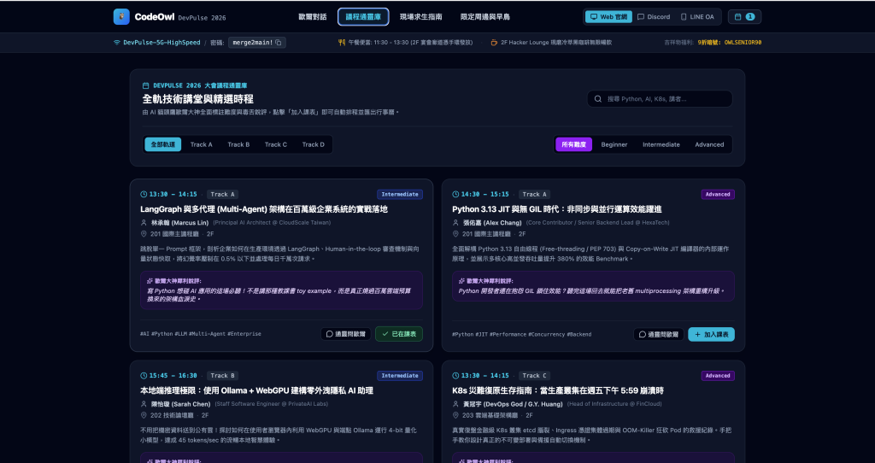Click the Intermediate badge on LangGraph card
This screenshot has height=463, width=875.
click(400, 194)
